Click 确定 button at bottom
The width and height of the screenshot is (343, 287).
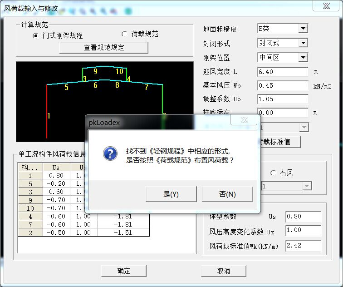click(124, 271)
